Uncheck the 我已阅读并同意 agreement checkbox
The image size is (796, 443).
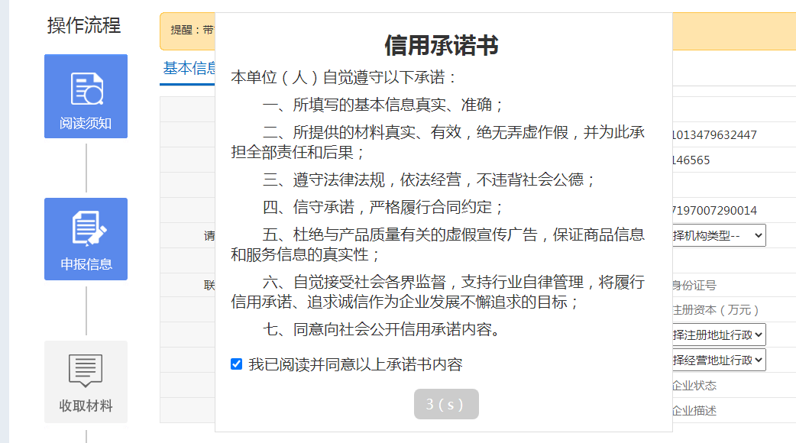point(237,364)
